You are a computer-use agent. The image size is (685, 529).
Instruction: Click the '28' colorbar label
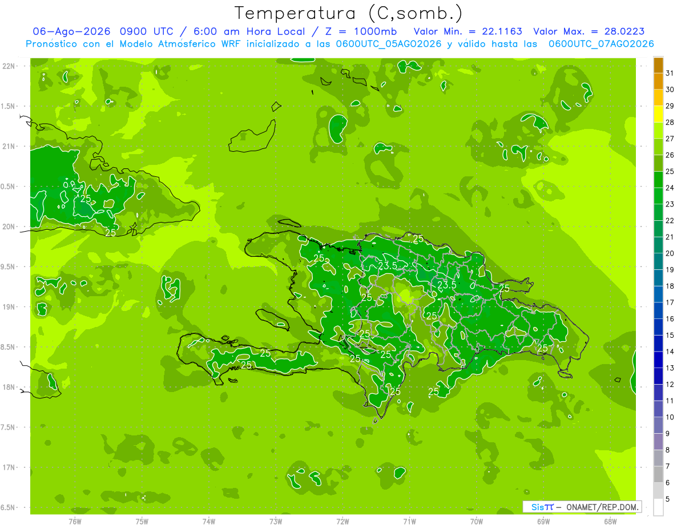coord(670,122)
